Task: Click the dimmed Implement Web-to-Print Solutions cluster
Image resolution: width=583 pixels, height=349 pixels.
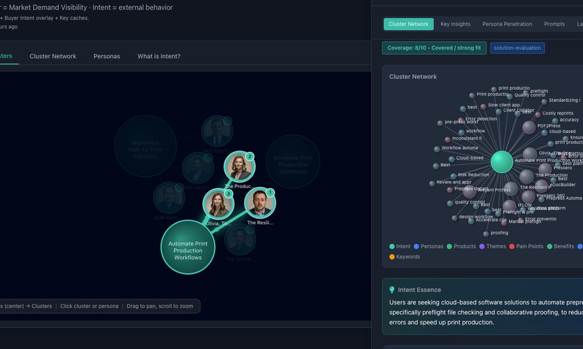Action: pos(145,147)
